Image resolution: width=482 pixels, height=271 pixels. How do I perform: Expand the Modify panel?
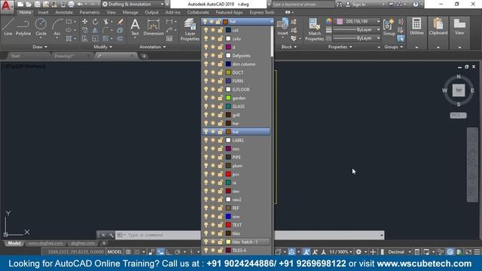(102, 47)
